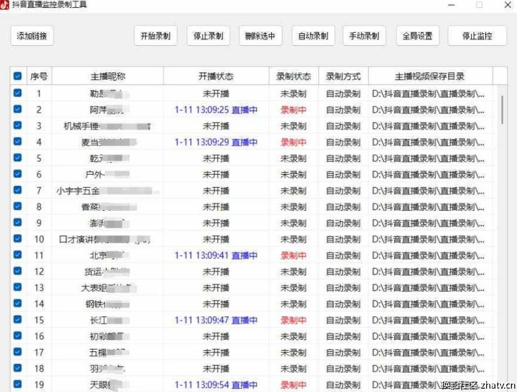Screen dimensions: 517x392
Task: Click 自动录制 cell in row 5
Action: [343, 158]
